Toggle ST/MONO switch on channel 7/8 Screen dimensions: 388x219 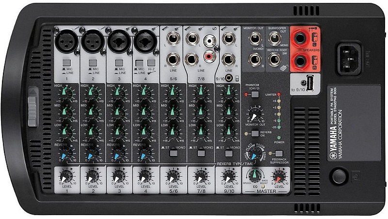click(x=200, y=153)
